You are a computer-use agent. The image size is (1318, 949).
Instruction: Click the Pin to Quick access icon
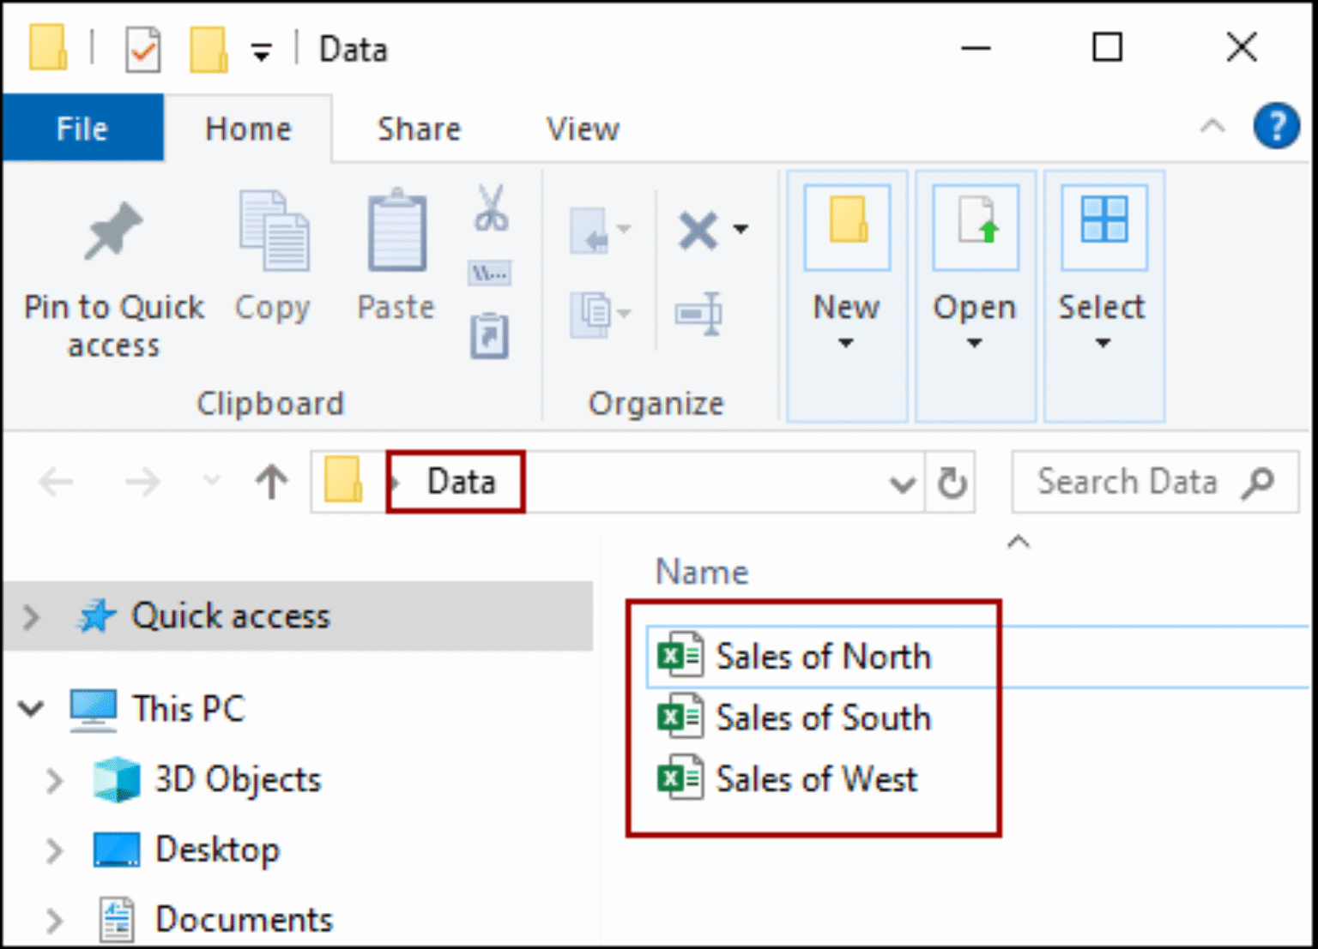coord(113,231)
